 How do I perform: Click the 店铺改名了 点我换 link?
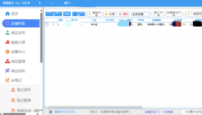[x=159, y=112]
